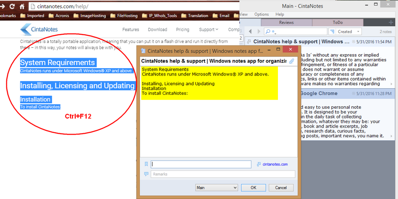Click the attachment paperclip icon in note editor
The width and height of the screenshot is (398, 199).
[292, 61]
